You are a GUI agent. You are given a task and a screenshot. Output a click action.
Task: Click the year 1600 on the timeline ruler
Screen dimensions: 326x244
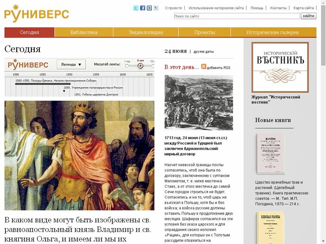point(123,75)
